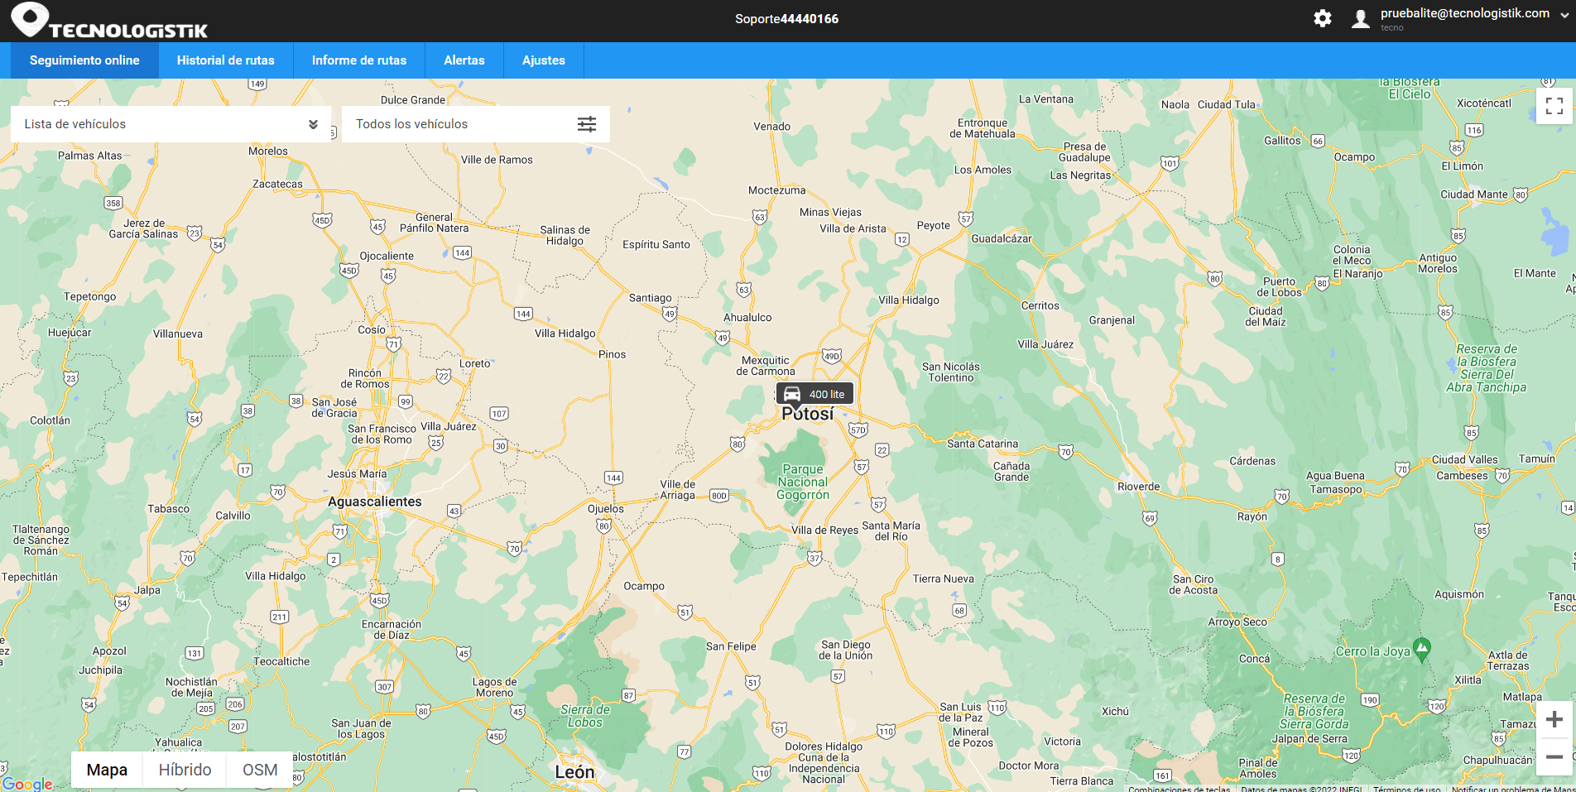The width and height of the screenshot is (1576, 792).
Task: Open vehicle filter options icon
Action: point(587,124)
